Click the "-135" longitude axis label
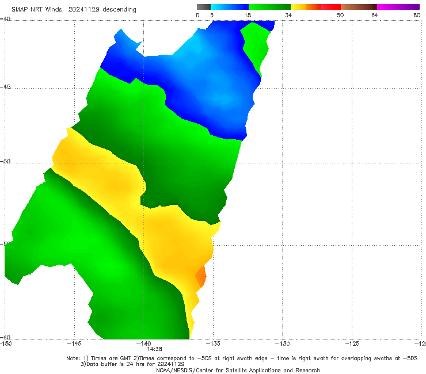Image resolution: width=426 pixels, height=374 pixels. (x=213, y=344)
